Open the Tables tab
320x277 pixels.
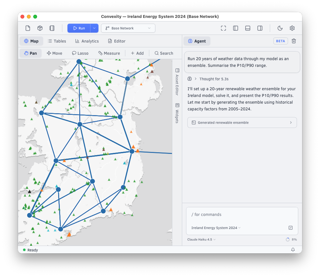point(57,41)
